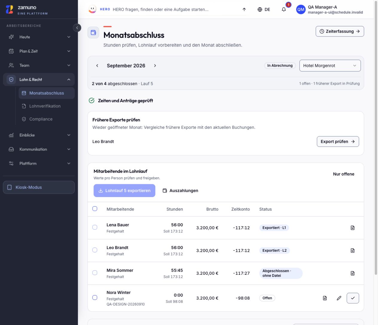This screenshot has width=378, height=325.
Task: Toggle the select-all checkbox in table header
Action: point(95,209)
